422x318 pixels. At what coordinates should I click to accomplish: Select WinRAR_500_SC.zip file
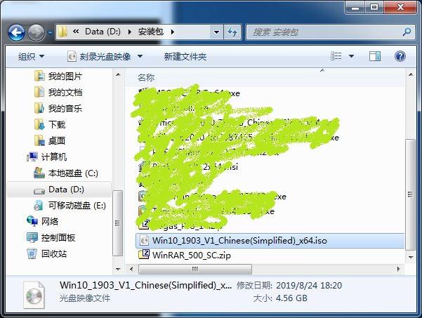coord(192,255)
